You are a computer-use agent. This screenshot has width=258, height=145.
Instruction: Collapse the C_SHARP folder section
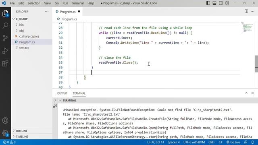click(32, 19)
